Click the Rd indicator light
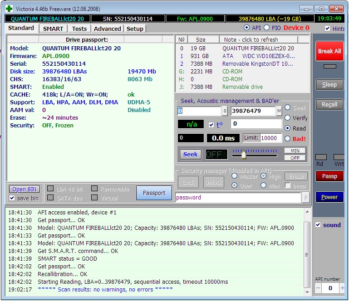The width and height of the screenshot is (349, 301). point(321,157)
